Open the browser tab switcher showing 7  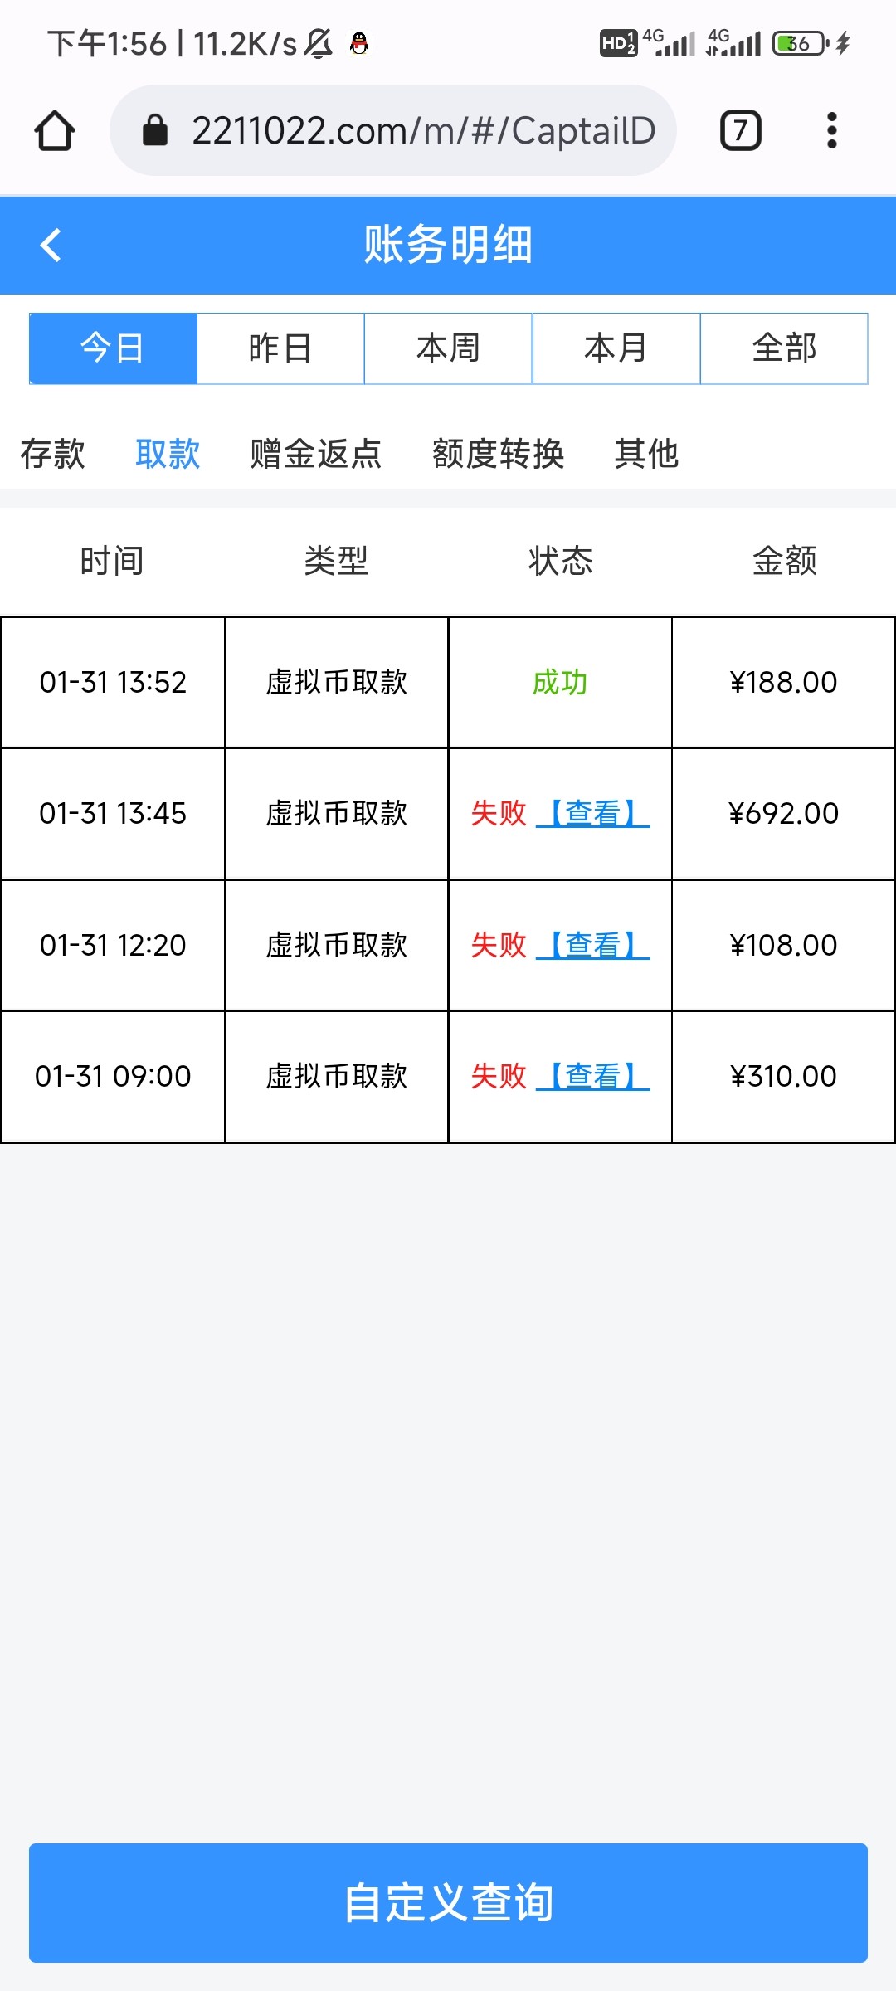tap(740, 131)
